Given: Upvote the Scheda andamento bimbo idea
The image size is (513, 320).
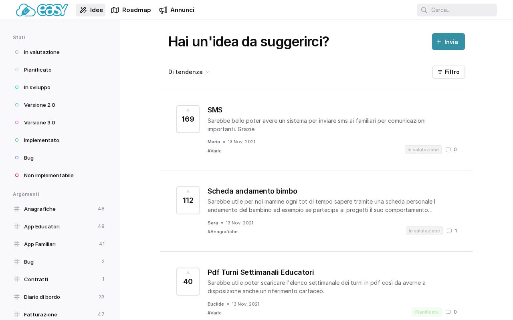Looking at the screenshot, I should [188, 191].
